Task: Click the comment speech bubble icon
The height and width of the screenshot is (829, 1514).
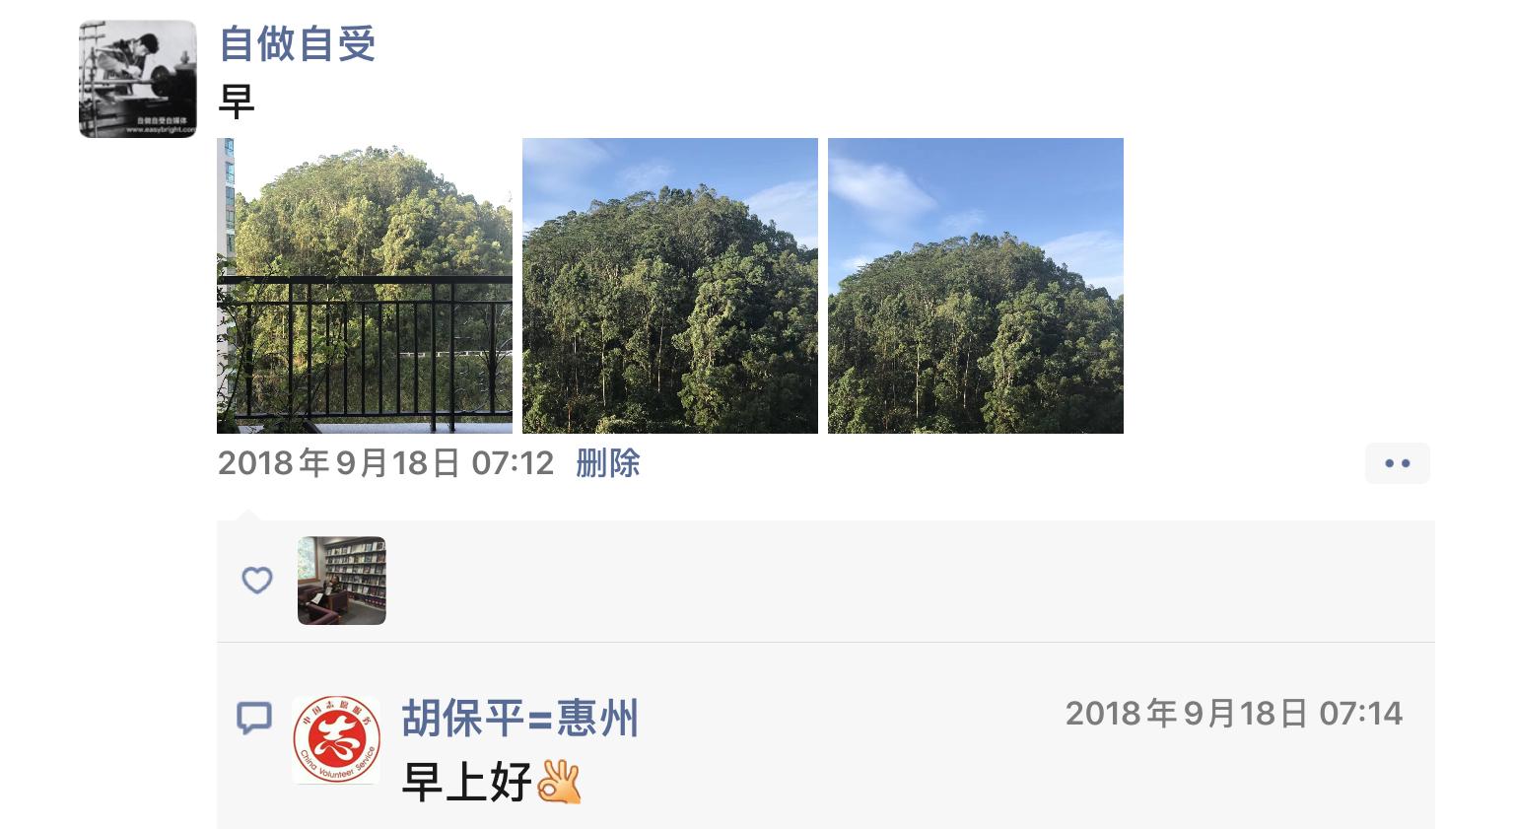Action: 254,718
